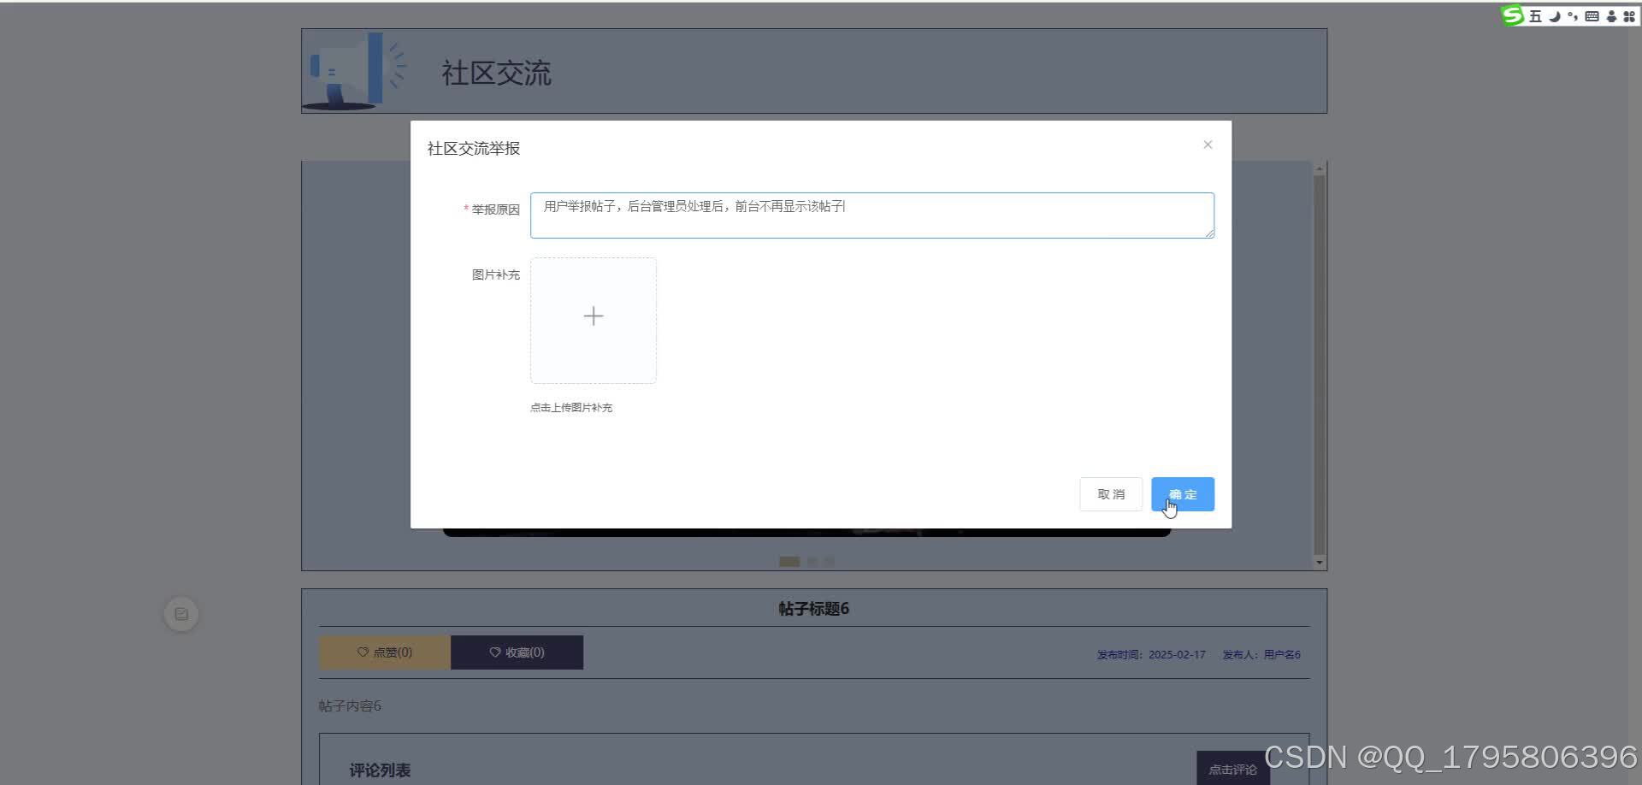Click the 发布时间: 2025-02-17 text
The image size is (1642, 785).
point(1151,655)
